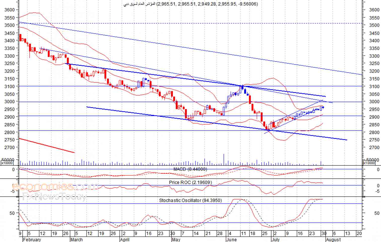Click the x10000 volume scale label on right

click(x=369, y=163)
